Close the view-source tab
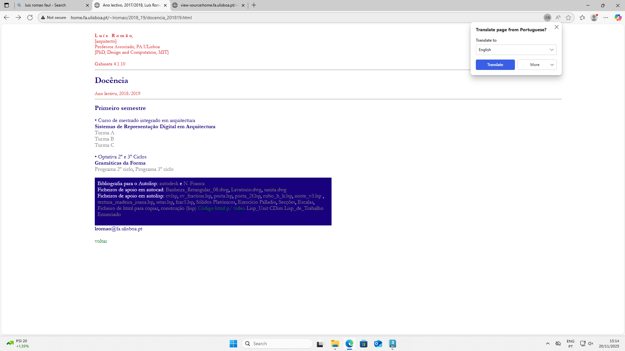625x351 pixels. click(243, 5)
